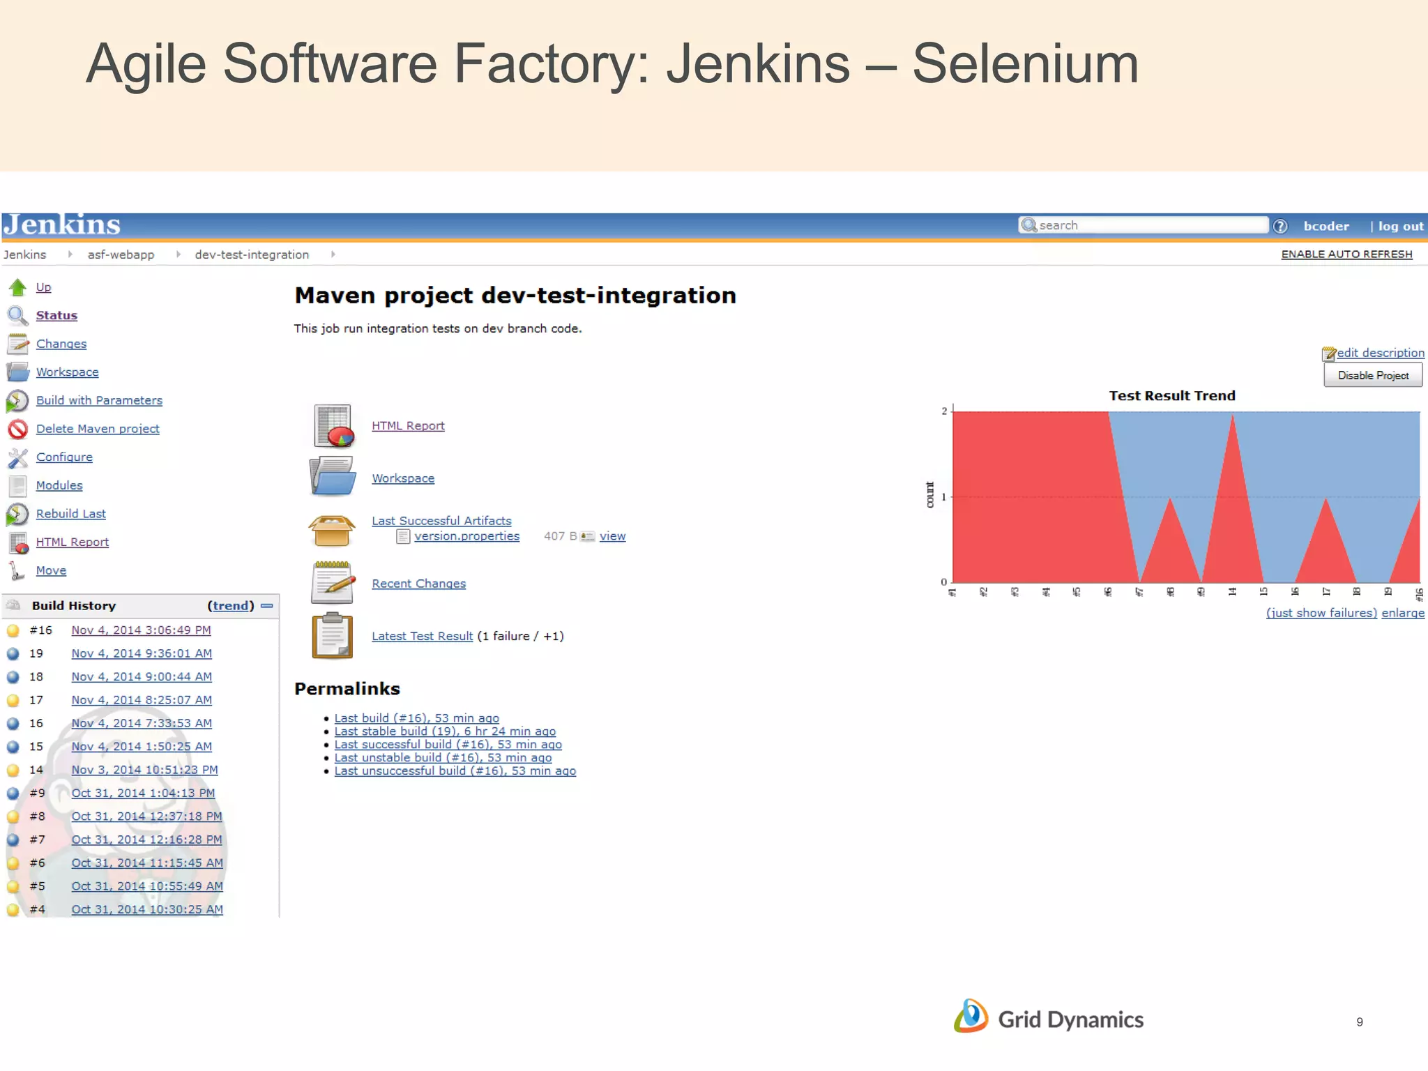Open build Nov 4, 2014 9:00:44 AM
Image resolution: width=1428 pixels, height=1071 pixels.
click(142, 677)
